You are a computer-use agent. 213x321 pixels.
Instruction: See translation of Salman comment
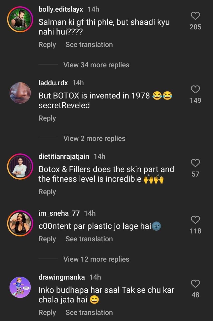coord(89,45)
